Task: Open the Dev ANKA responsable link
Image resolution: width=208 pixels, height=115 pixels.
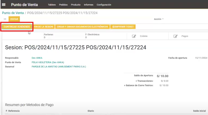Action: point(37,58)
